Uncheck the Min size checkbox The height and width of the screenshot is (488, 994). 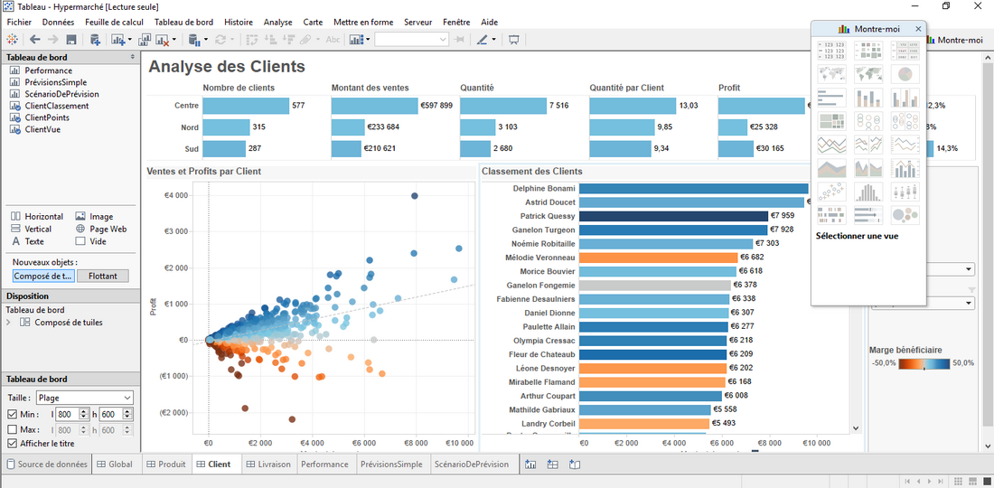(12, 414)
